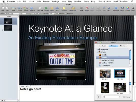Open the Arrange menu
This screenshot has width=136, height=102.
56,2
